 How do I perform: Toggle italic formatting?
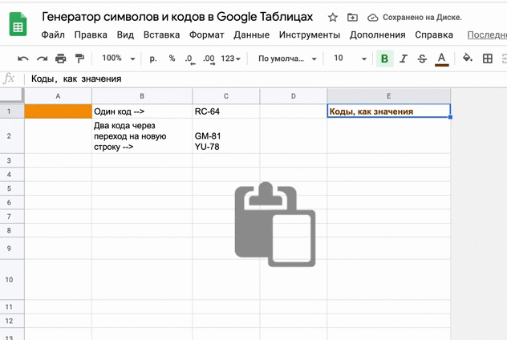coord(404,59)
